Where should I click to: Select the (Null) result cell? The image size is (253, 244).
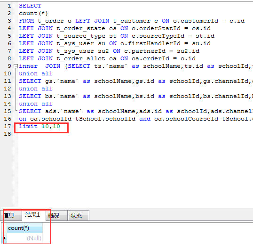(x=24, y=238)
